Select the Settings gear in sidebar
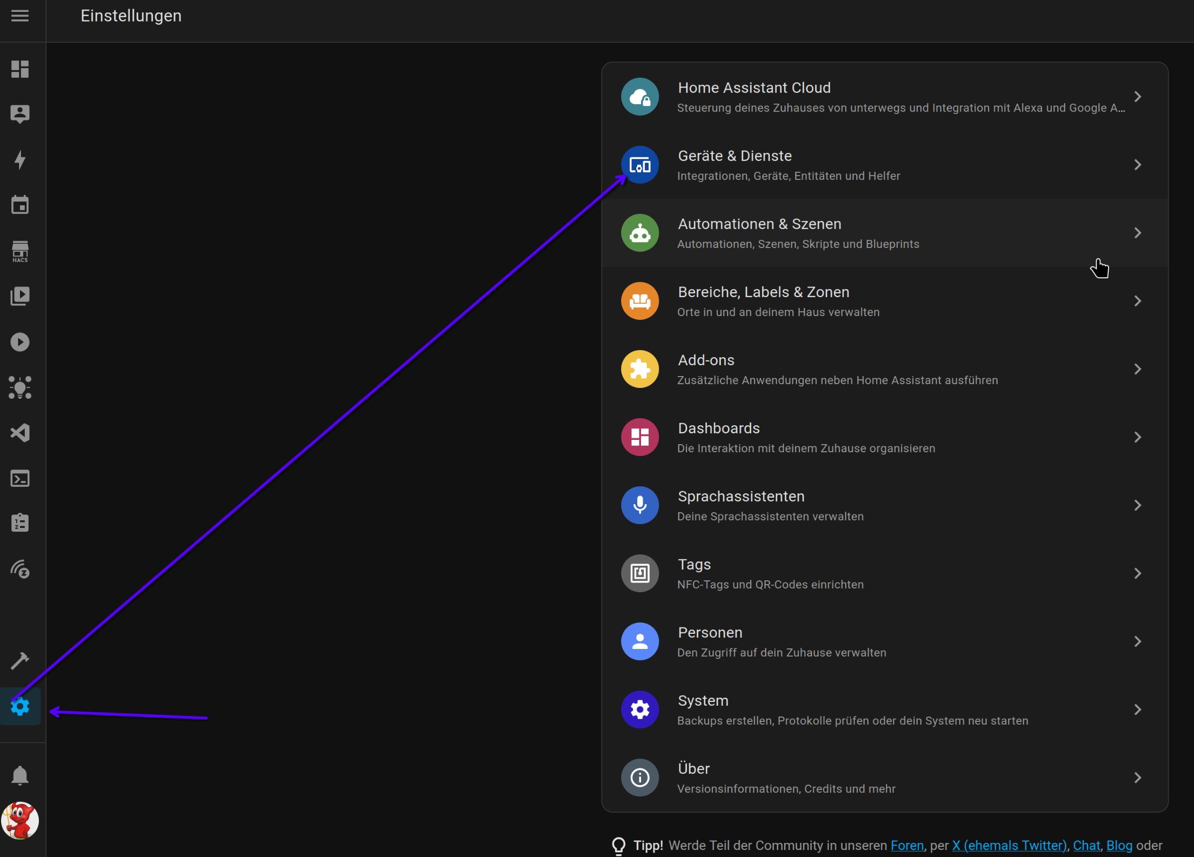 (20, 706)
